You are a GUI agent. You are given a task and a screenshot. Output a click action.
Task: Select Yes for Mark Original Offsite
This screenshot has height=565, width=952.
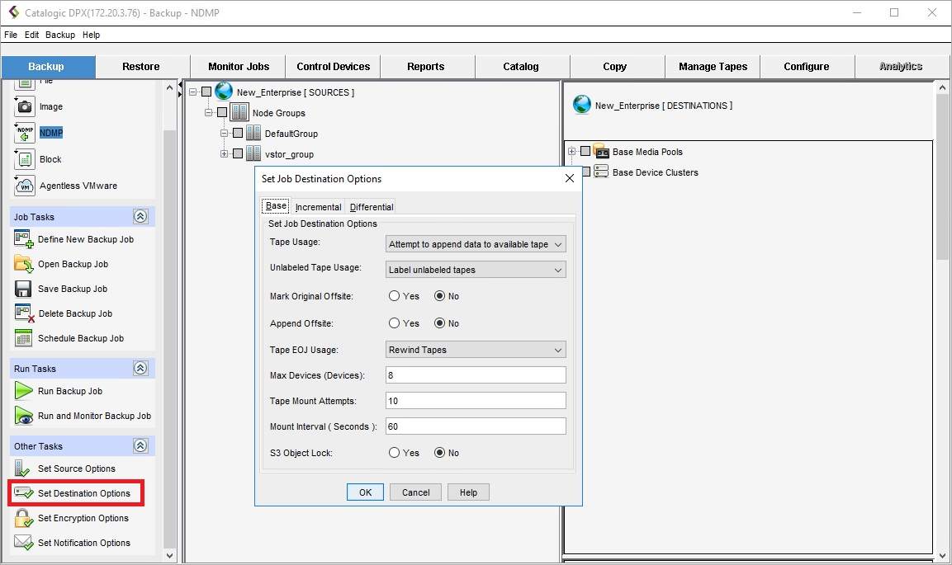click(x=395, y=296)
